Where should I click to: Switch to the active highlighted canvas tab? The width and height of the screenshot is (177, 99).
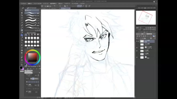coord(66,8)
